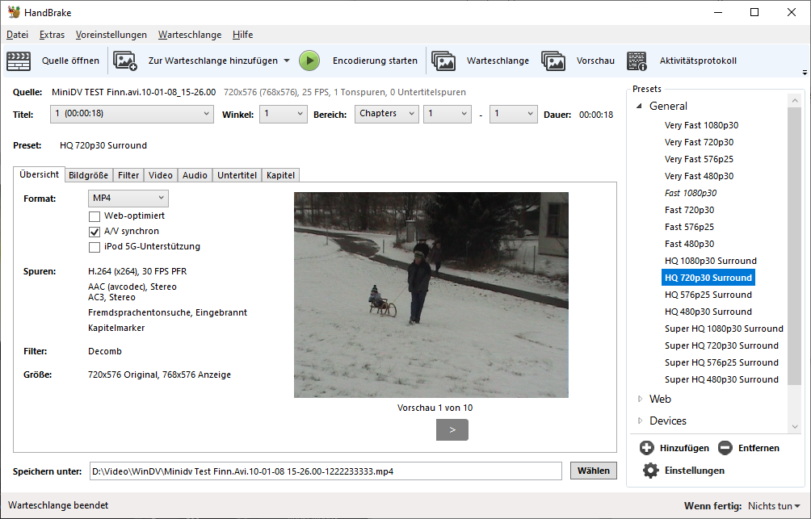Click the gear icon for Einstellungen
Screen dimensions: 811x519
(x=651, y=471)
